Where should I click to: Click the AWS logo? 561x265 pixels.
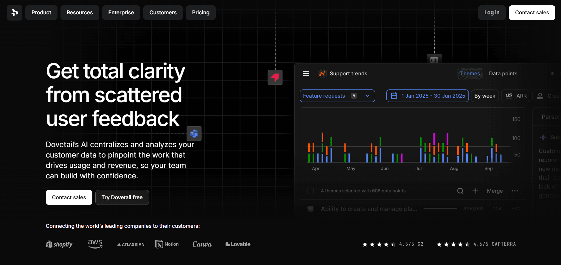(x=95, y=244)
